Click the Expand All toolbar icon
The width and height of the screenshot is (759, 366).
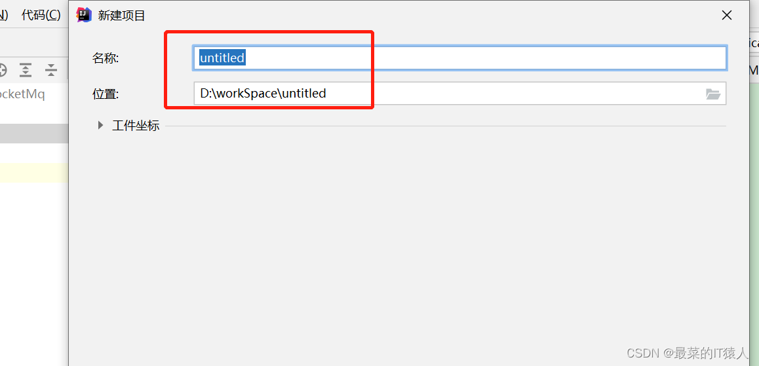click(x=26, y=70)
